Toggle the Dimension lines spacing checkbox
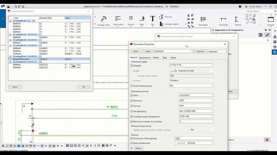 [x=132, y=138]
